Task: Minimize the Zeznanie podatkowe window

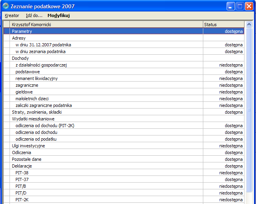Action: pyautogui.click(x=231, y=6)
